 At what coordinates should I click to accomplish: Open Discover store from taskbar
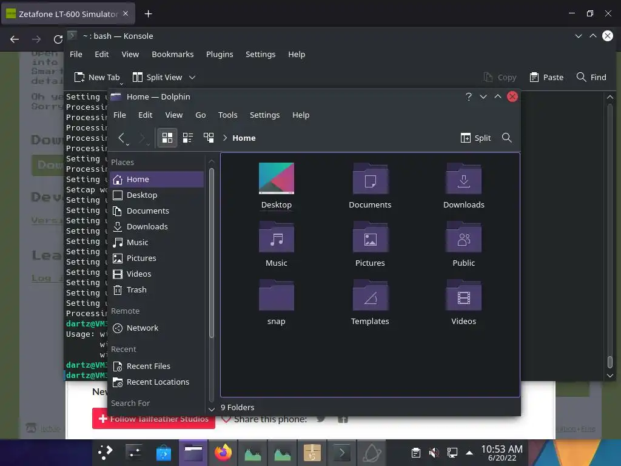click(x=164, y=453)
